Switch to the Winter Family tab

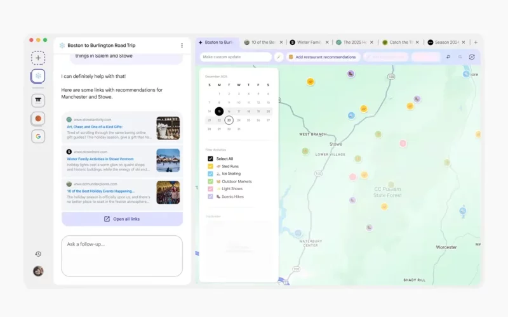coord(310,42)
